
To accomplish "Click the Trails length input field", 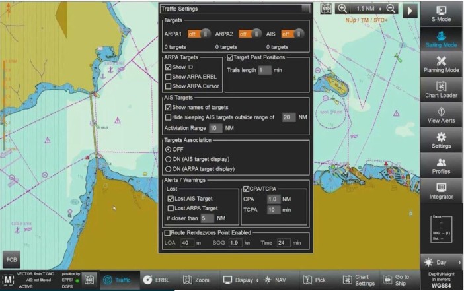I will (x=264, y=70).
